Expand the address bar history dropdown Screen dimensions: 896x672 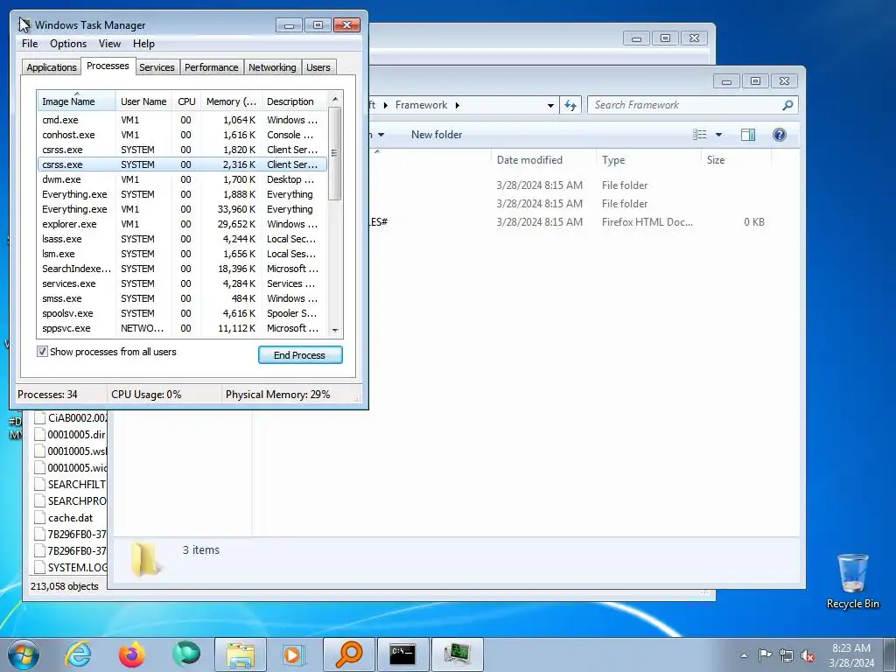coord(550,105)
